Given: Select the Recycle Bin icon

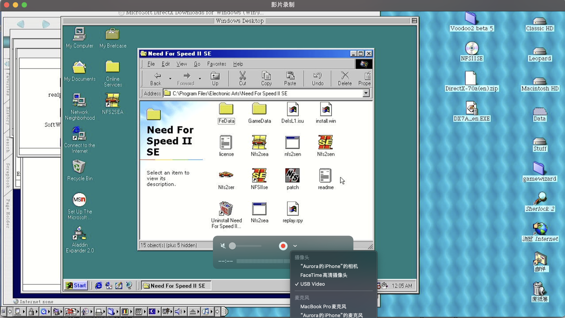Looking at the screenshot, I should 80,170.
